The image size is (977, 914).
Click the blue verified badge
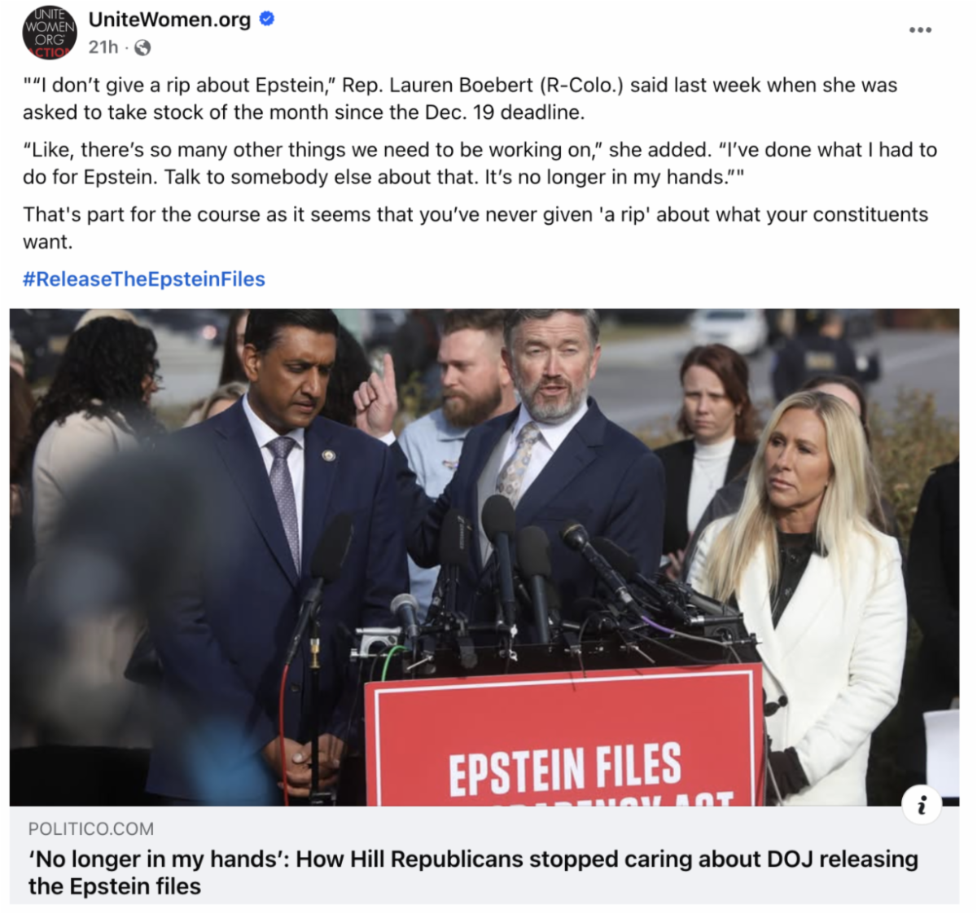267,19
